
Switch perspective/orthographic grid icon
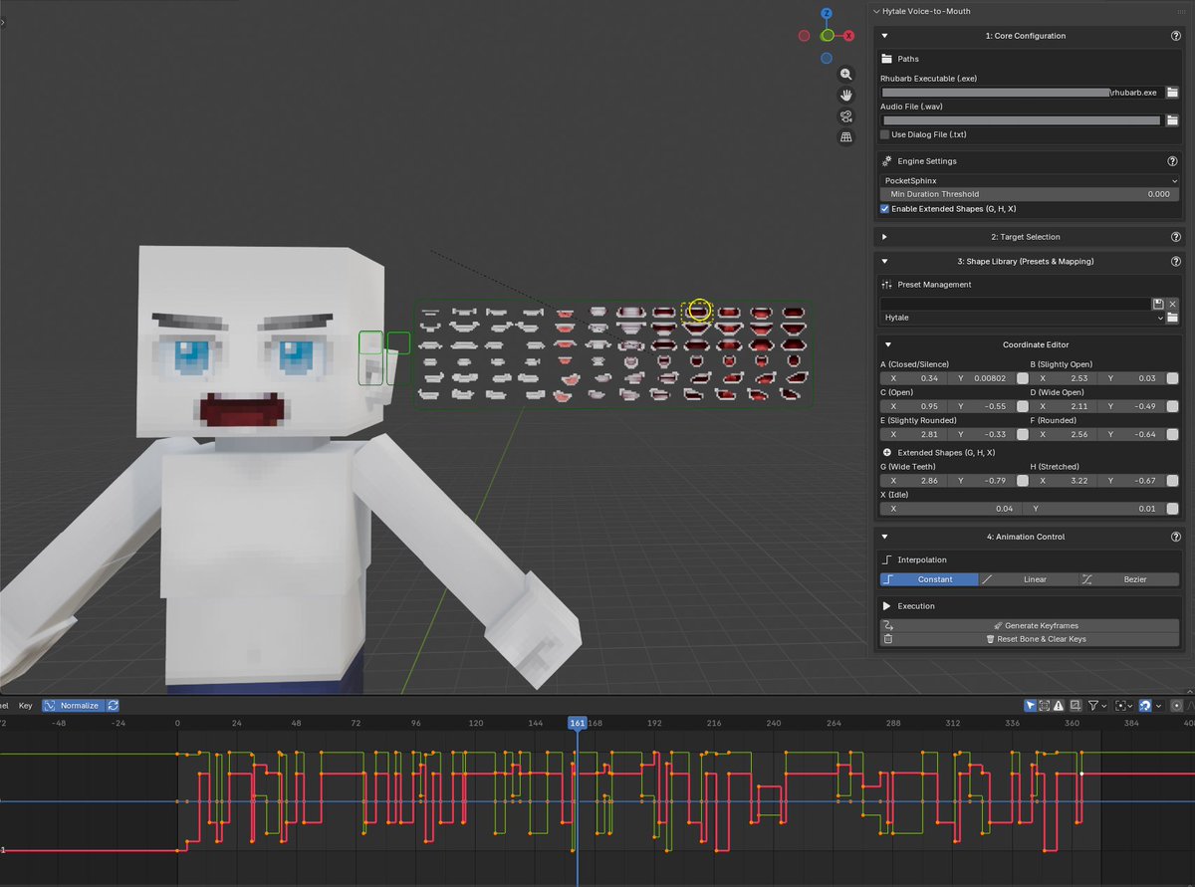tap(845, 137)
